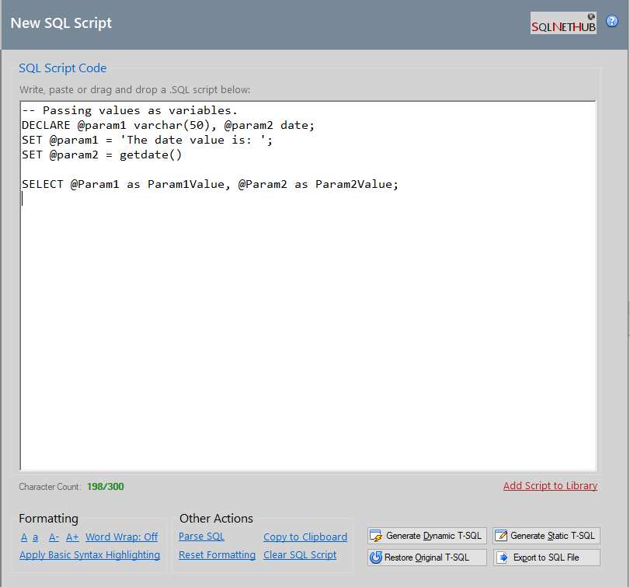Click the Generate Dynamic T-SQL button

(426, 536)
